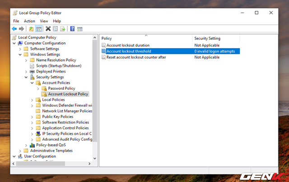Click the tree horizontal scrollbar thumb
This screenshot has width=289, height=182.
pos(41,164)
